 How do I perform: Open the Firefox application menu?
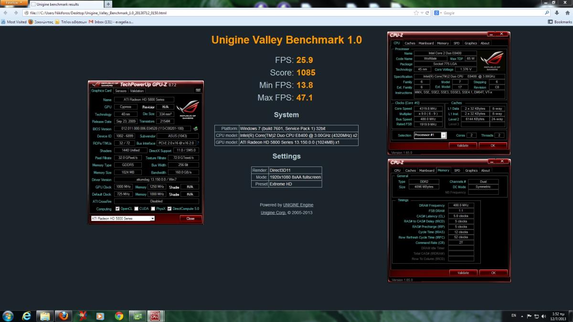[x=14, y=3]
